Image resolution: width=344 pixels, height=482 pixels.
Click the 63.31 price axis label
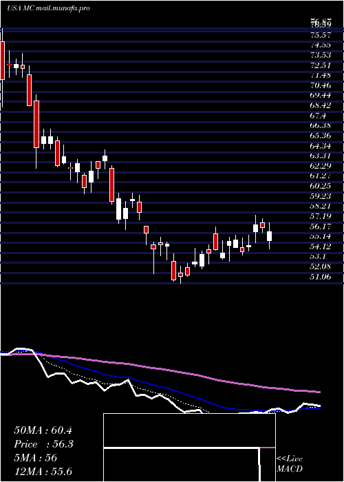(321, 156)
